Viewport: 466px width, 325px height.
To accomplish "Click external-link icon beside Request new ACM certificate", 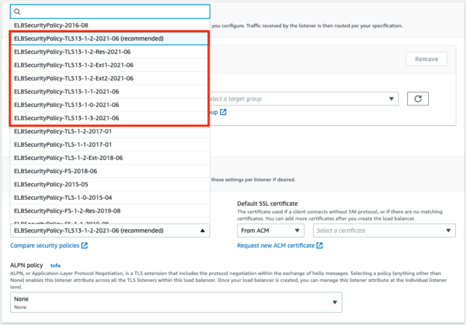I will coord(320,246).
